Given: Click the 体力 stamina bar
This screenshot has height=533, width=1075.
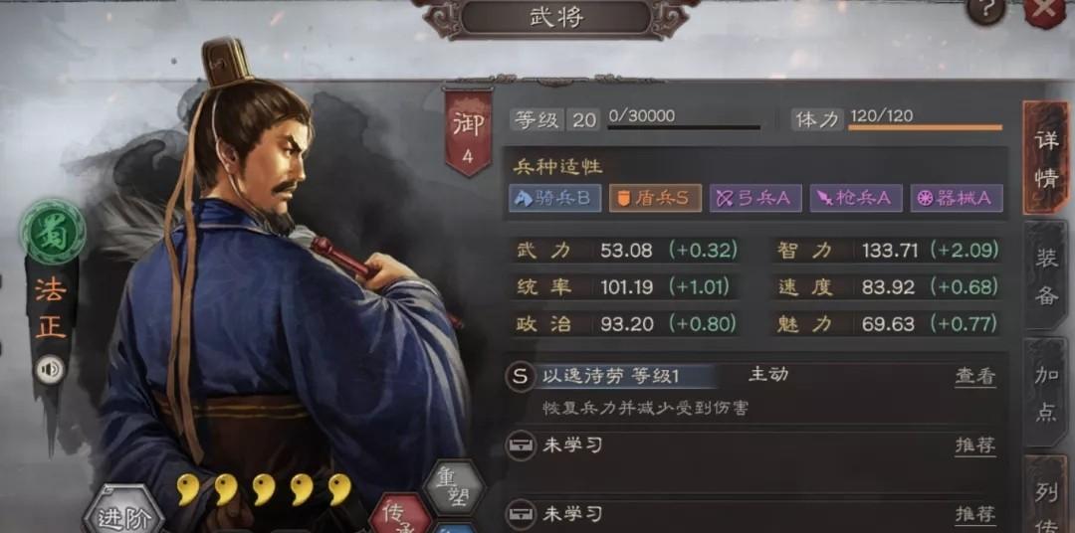Looking at the screenshot, I should [x=926, y=127].
